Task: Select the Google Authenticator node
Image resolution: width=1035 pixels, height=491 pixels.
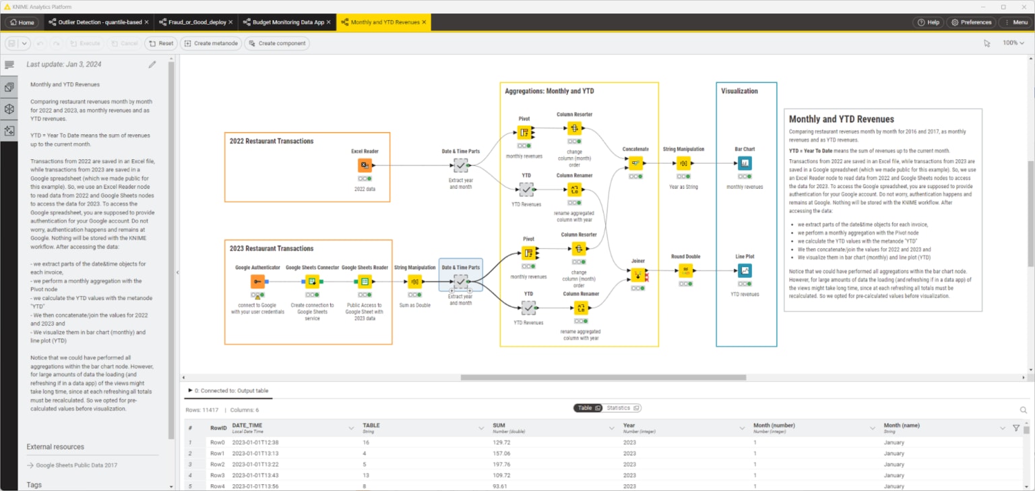Action: [x=258, y=282]
